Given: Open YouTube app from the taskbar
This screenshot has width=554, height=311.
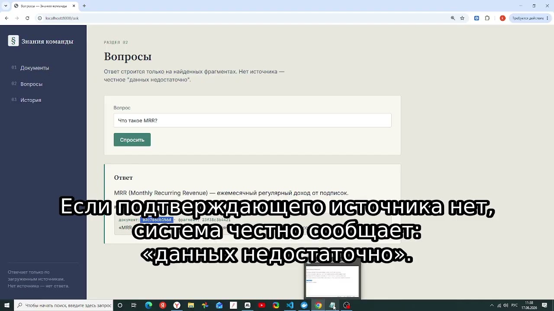Looking at the screenshot, I should 261,305.
